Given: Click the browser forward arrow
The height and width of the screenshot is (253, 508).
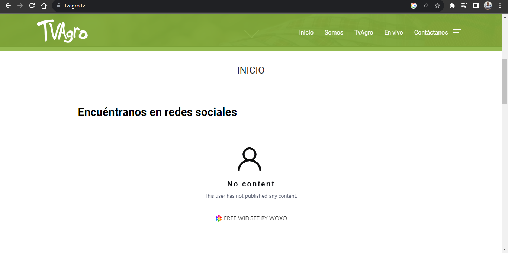Looking at the screenshot, I should point(20,6).
